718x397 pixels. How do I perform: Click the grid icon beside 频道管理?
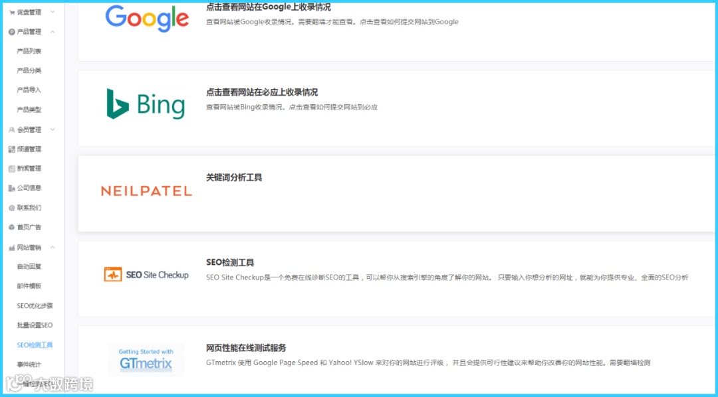11,149
